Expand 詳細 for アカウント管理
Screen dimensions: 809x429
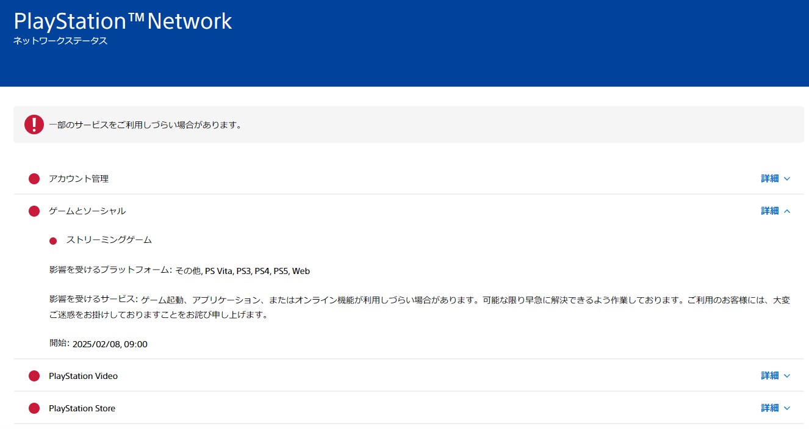(x=775, y=178)
